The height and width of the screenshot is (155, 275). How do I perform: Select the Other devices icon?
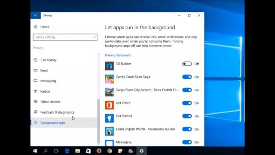[x=36, y=102]
